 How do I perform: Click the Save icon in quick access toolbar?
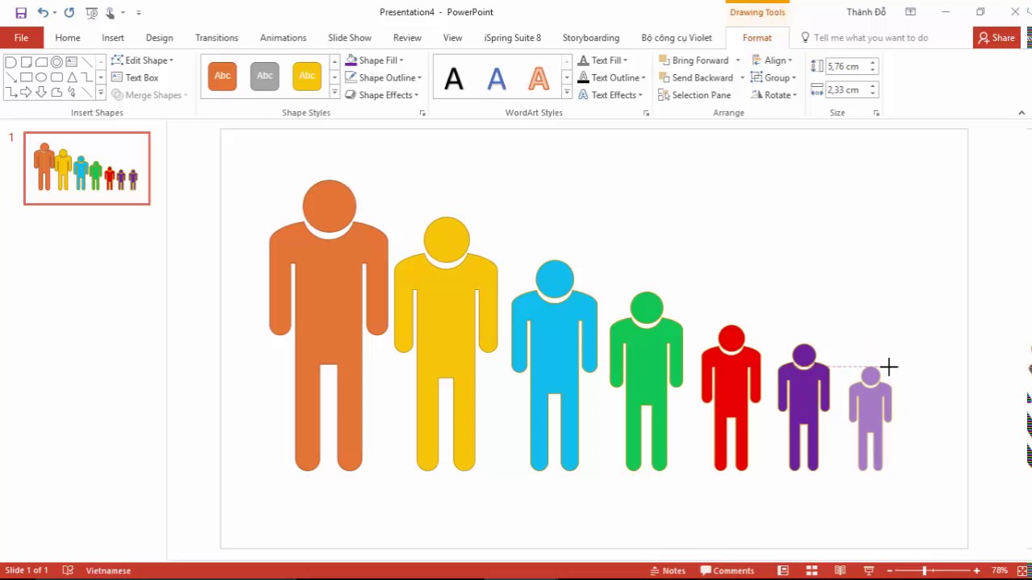21,13
